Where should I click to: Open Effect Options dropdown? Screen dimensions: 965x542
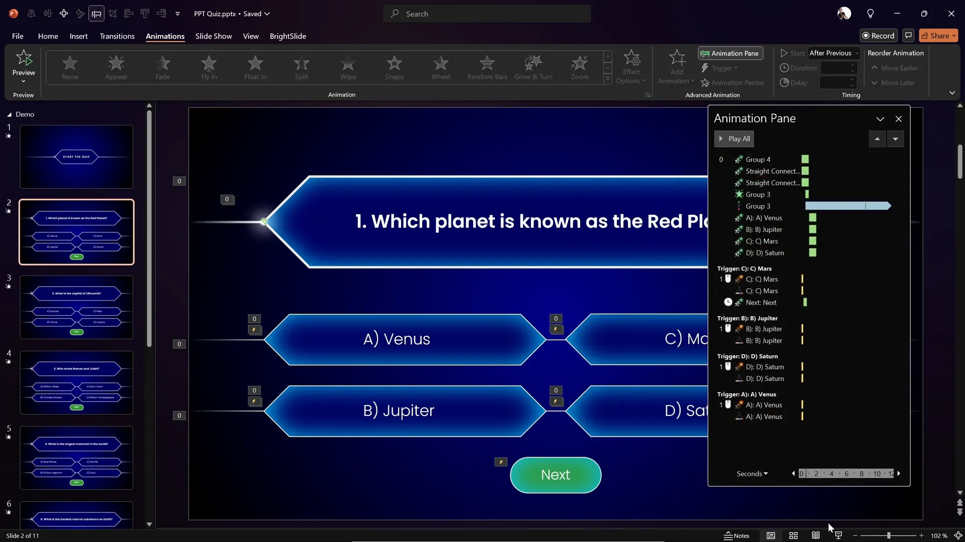click(631, 67)
